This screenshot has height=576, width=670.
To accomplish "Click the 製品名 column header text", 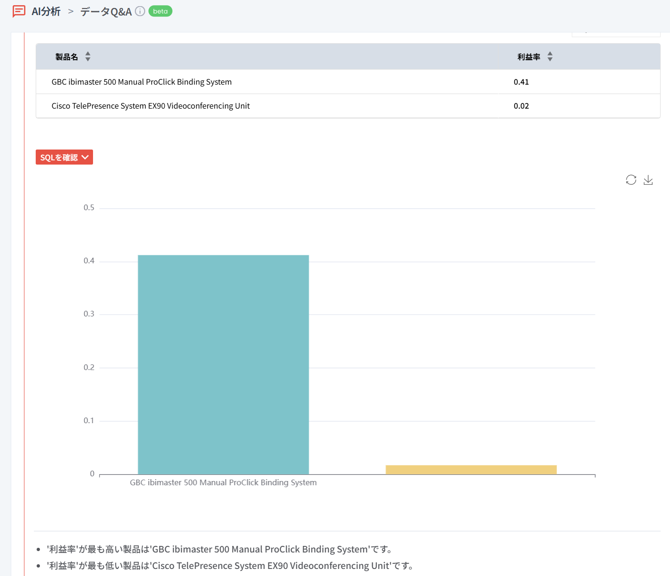I will pyautogui.click(x=67, y=57).
